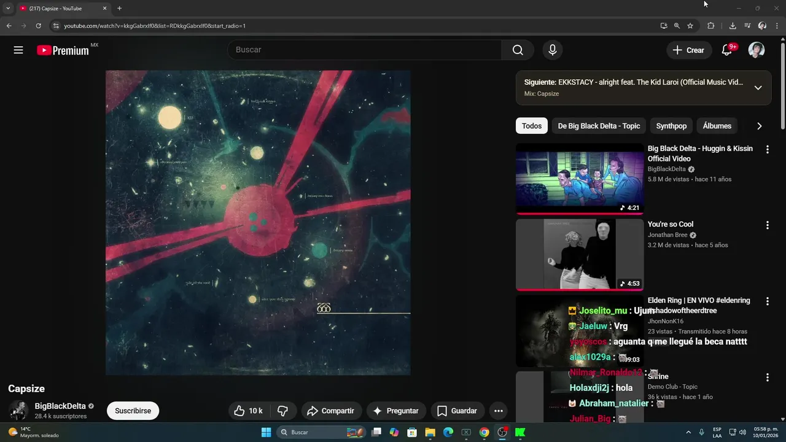Install app icon in address bar

(664, 26)
